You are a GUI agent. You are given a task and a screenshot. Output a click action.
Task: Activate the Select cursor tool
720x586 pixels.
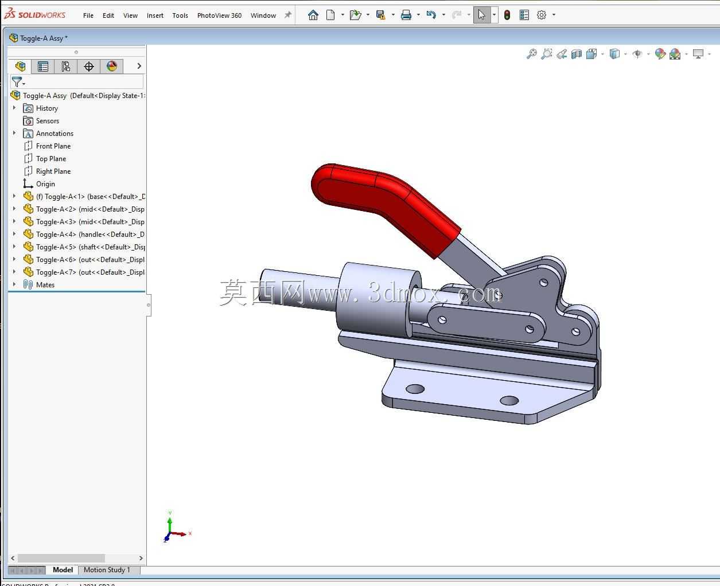click(x=481, y=15)
